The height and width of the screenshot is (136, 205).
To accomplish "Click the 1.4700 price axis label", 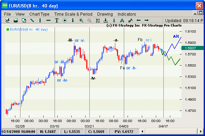I will coord(190,111).
